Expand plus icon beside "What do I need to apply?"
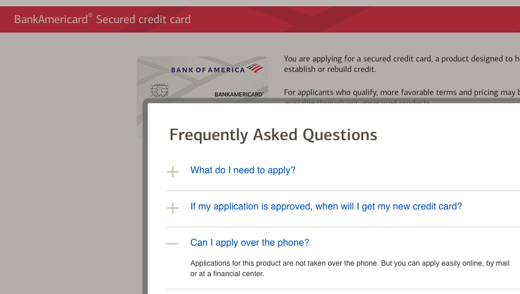This screenshot has width=520, height=294. click(x=172, y=172)
